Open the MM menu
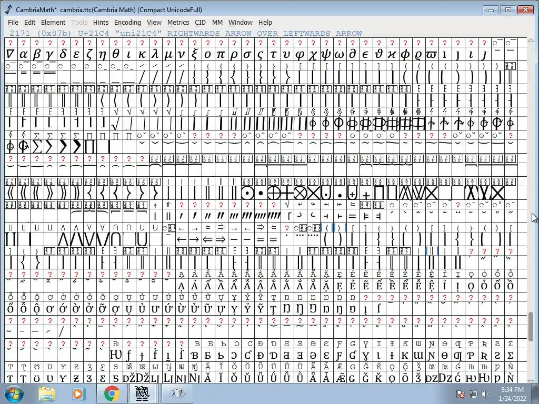 pos(217,22)
